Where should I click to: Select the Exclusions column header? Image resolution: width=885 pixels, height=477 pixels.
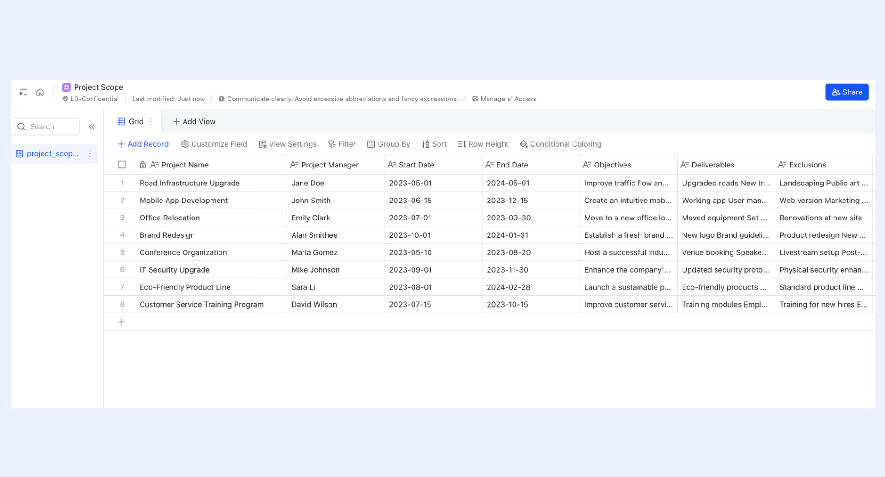[824, 165]
